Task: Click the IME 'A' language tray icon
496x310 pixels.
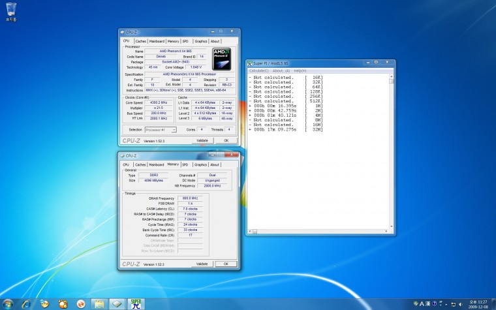Action: (x=422, y=303)
